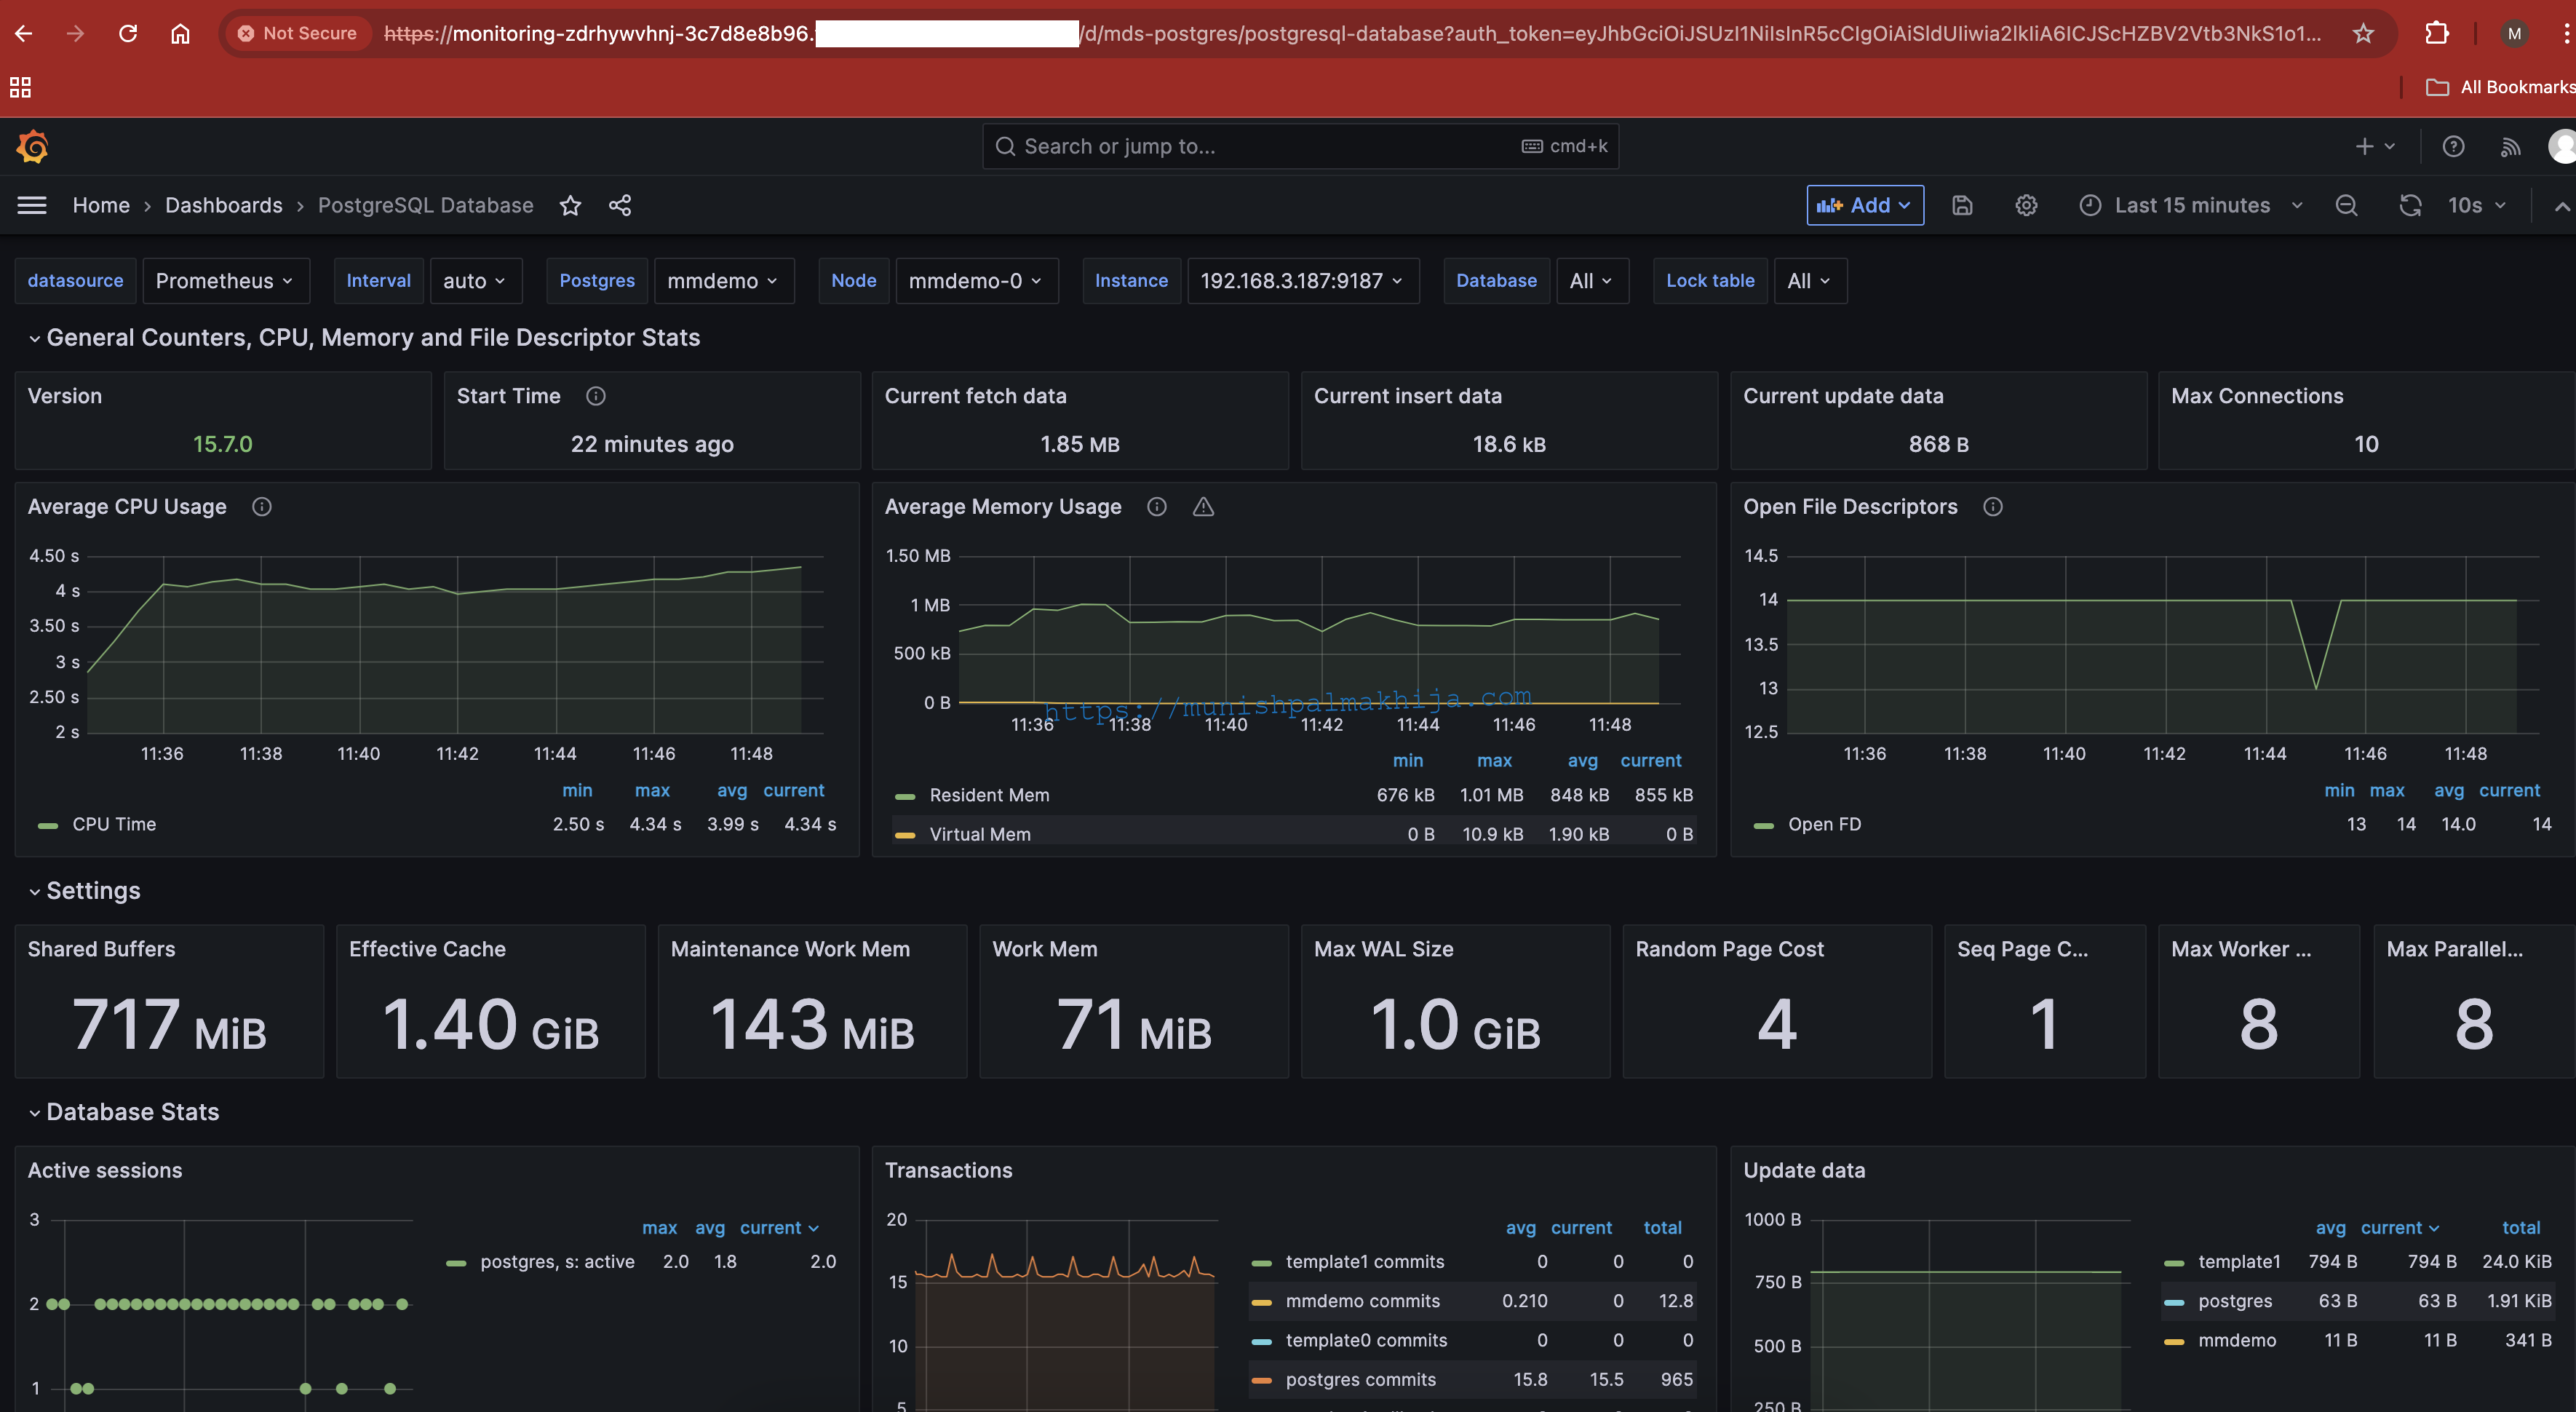
Task: Focus the Search or jump to field
Action: 1300,146
